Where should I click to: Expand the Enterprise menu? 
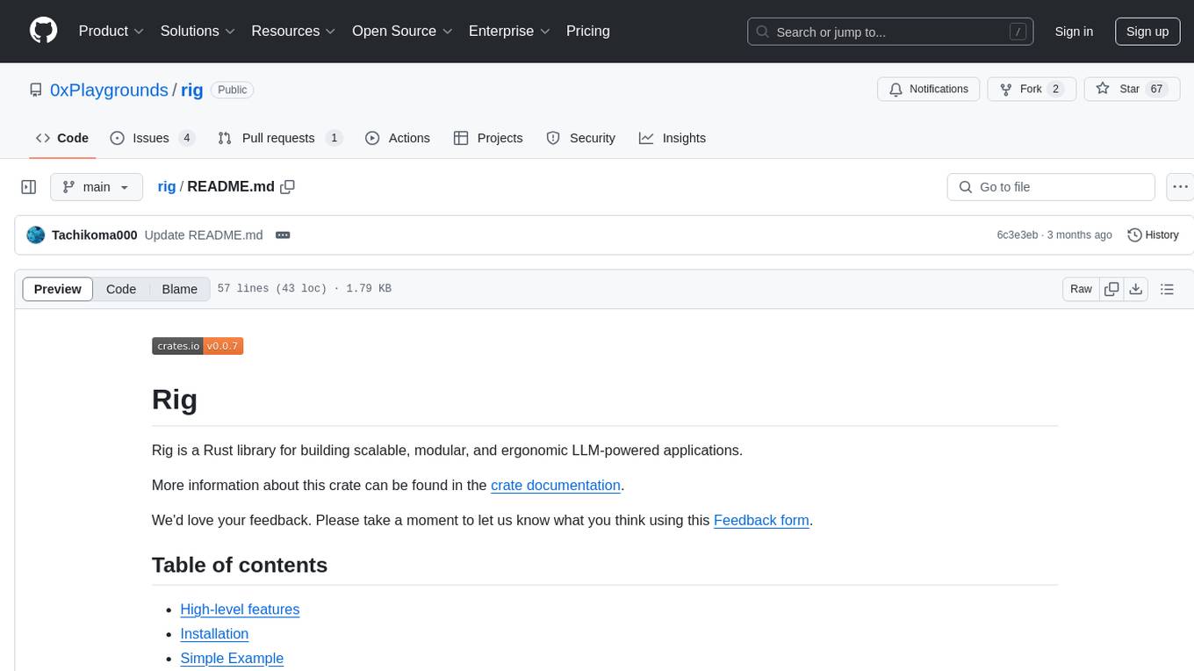[509, 31]
